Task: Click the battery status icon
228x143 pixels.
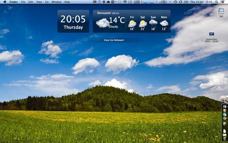Action: (x=186, y=2)
